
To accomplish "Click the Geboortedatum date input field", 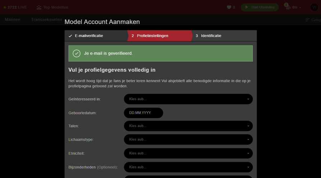I will click(144, 113).
